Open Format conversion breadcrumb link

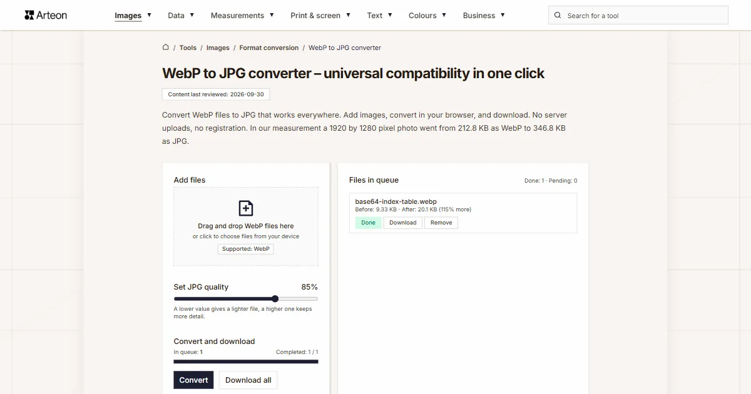click(x=269, y=48)
